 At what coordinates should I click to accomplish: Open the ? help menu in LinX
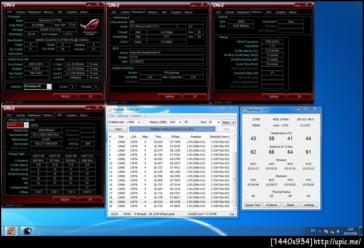(145, 116)
